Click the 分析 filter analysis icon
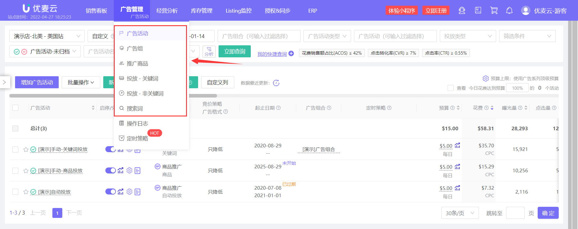 tap(209, 51)
